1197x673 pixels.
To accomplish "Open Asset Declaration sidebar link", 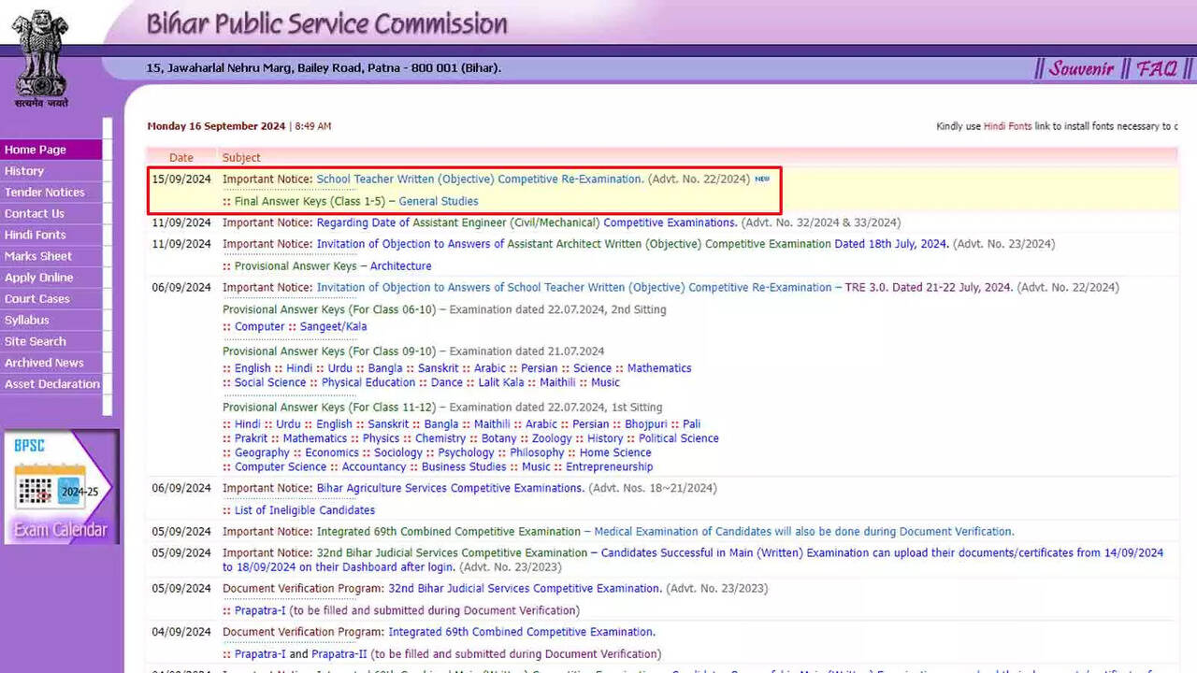I will (52, 384).
